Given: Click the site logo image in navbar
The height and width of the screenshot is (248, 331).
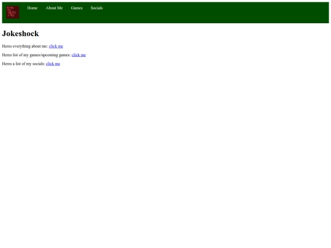Looking at the screenshot, I should 13,12.
